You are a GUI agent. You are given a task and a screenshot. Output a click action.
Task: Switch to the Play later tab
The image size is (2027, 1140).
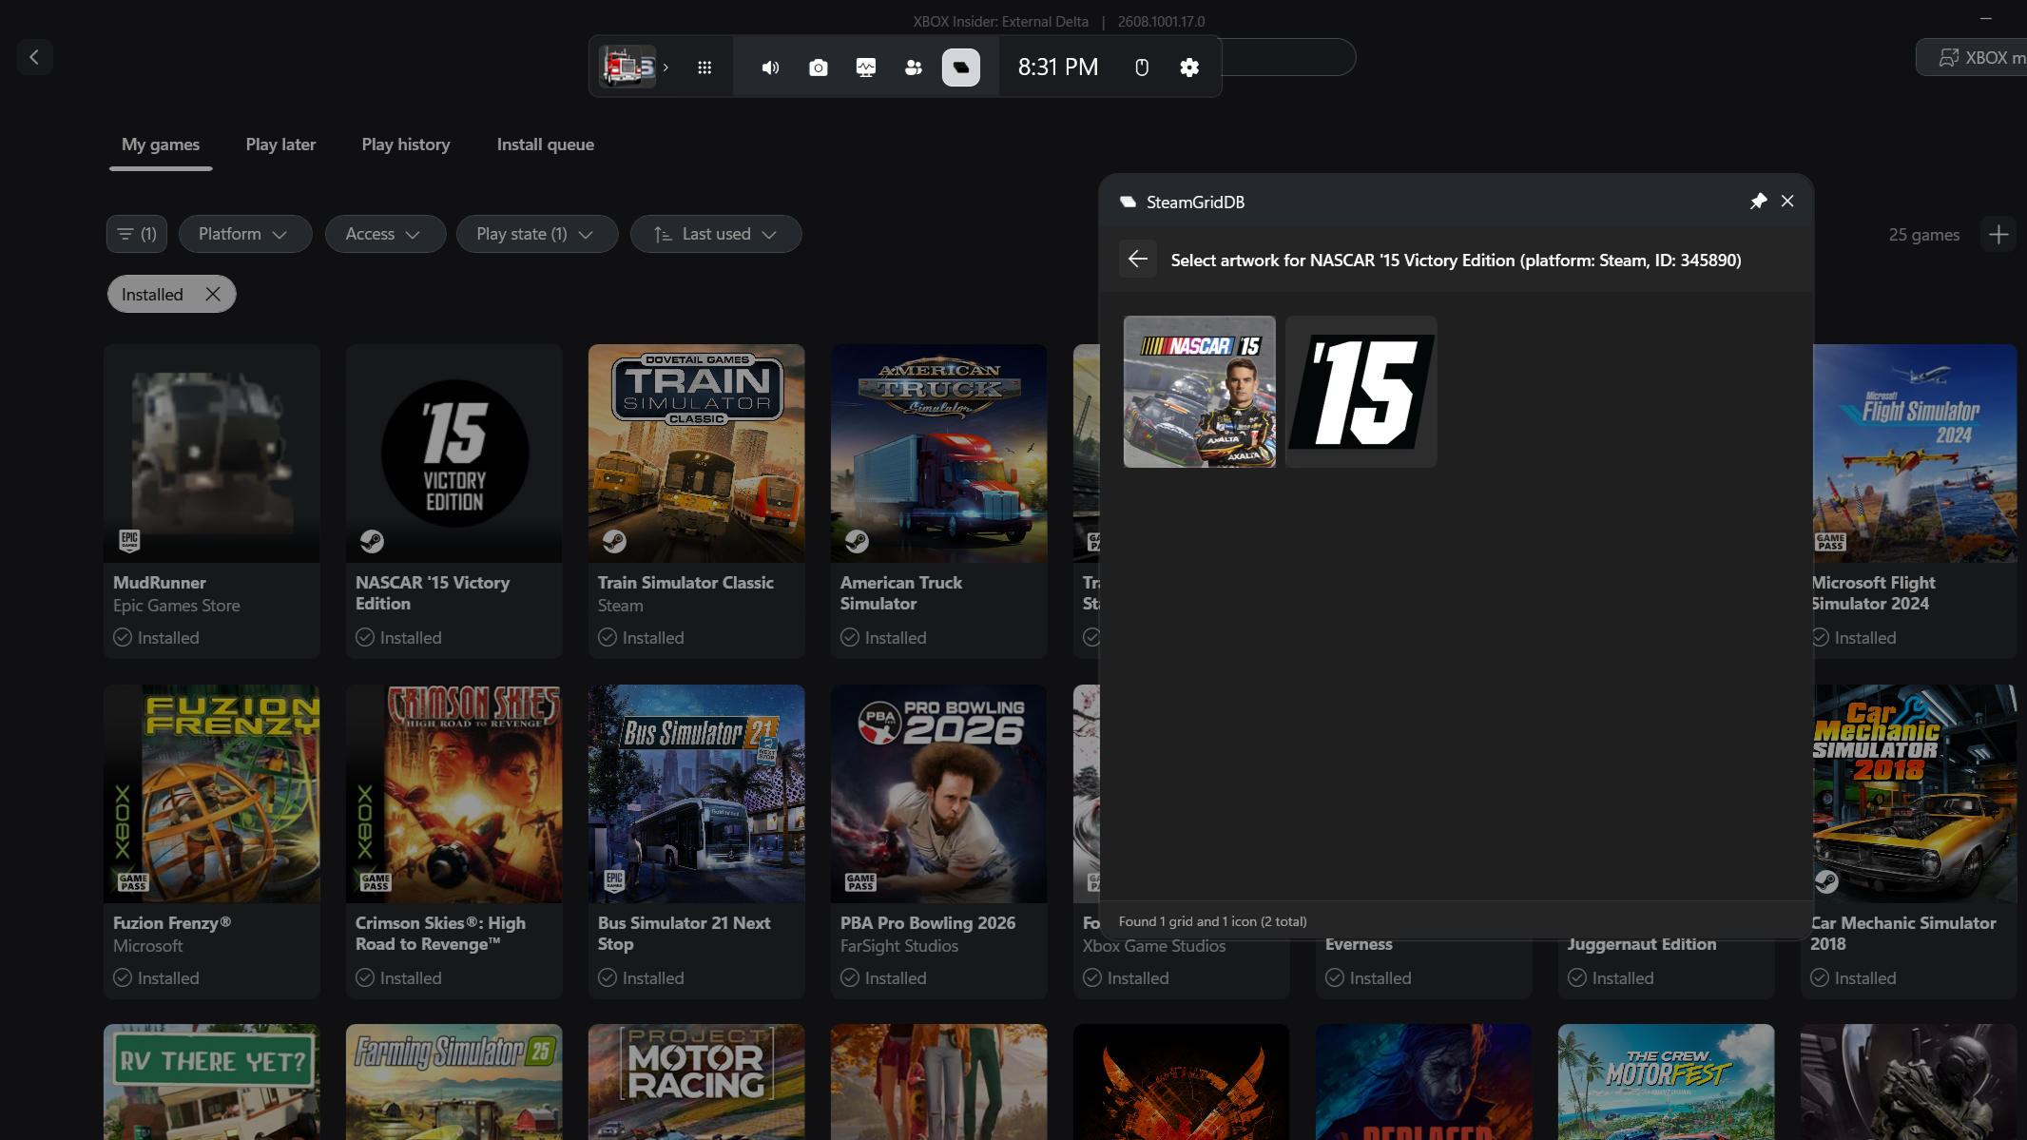pyautogui.click(x=280, y=145)
